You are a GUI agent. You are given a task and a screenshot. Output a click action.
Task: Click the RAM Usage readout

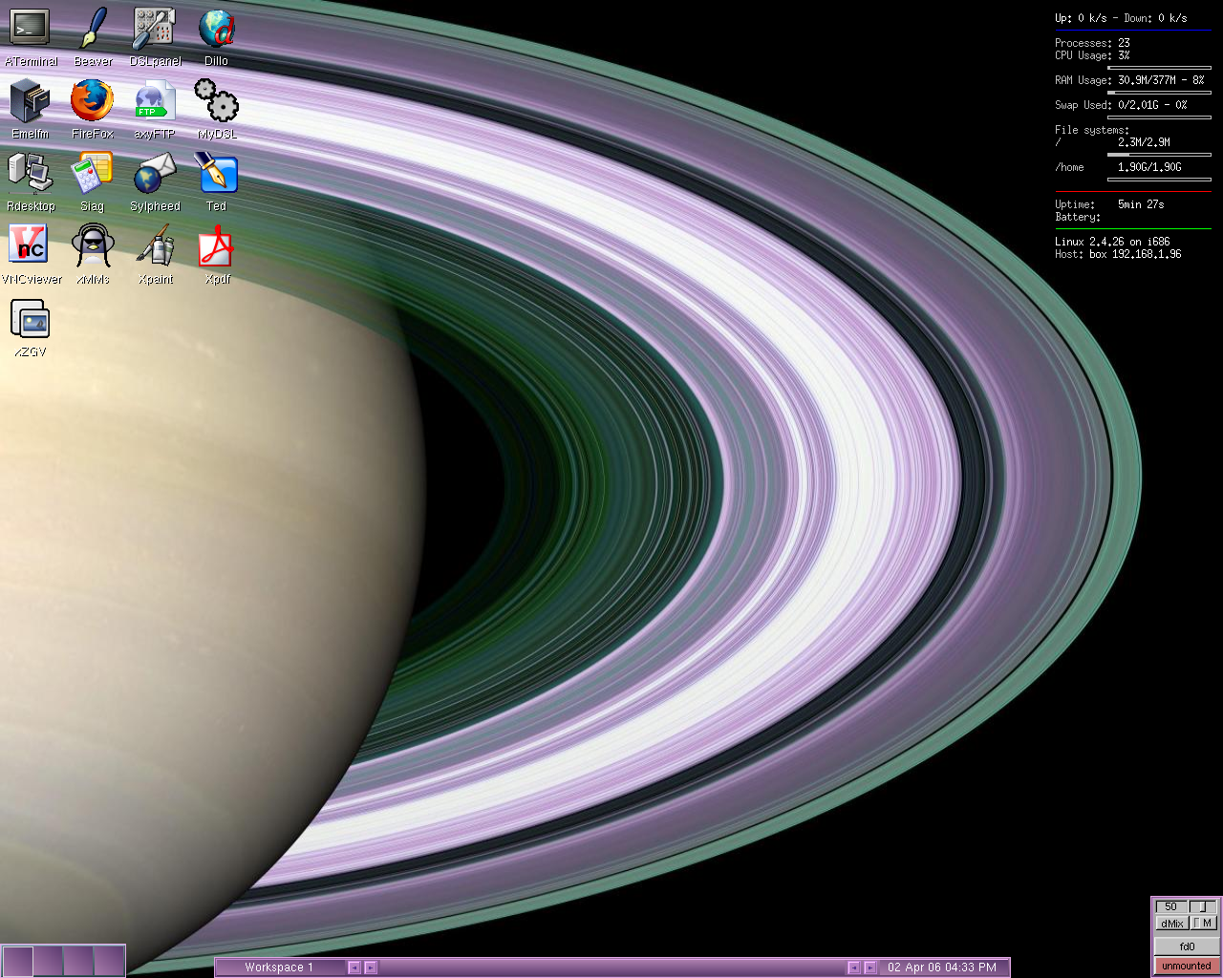click(1129, 80)
